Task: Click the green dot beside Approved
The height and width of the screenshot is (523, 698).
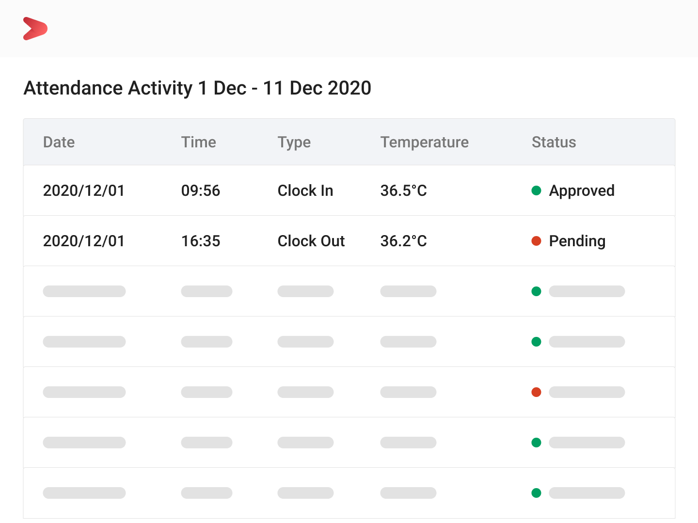Action: 536,190
